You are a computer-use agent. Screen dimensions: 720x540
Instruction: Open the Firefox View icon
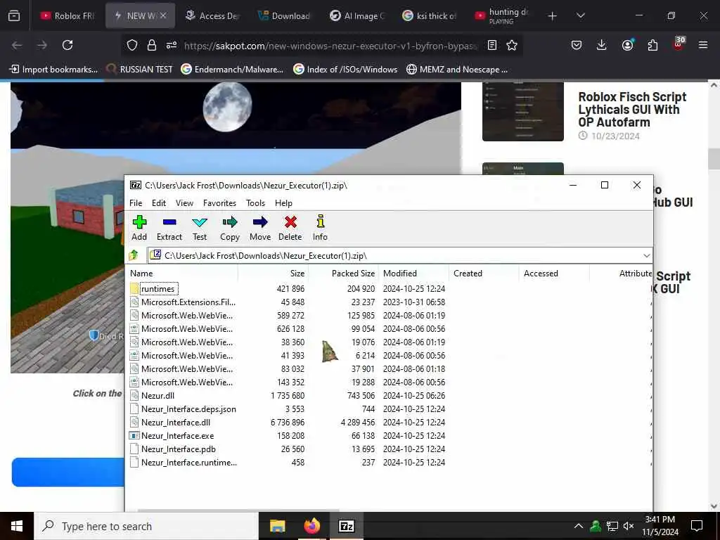pos(14,15)
